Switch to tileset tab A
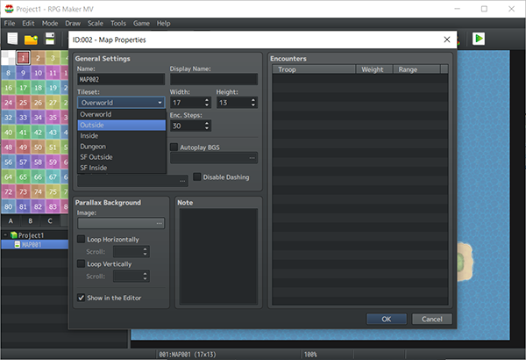526x360 pixels. tap(11, 221)
